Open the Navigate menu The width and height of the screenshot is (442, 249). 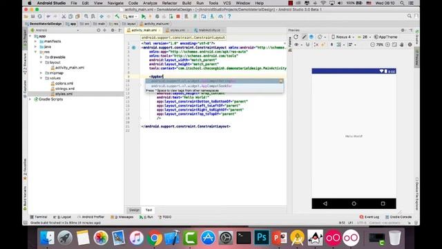(115, 3)
